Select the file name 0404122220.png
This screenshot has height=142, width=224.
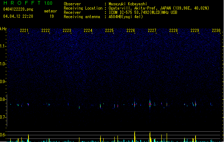click(x=18, y=9)
